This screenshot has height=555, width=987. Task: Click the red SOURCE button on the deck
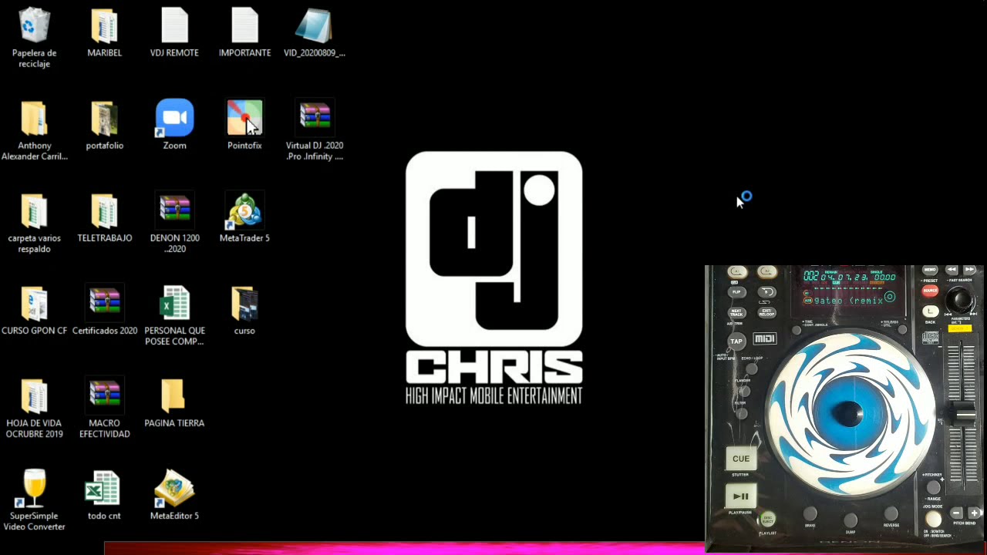pos(930,291)
